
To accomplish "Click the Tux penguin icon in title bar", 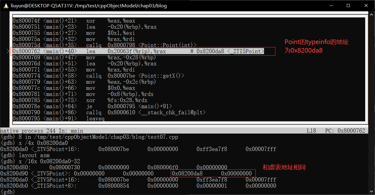I will 5,6.
